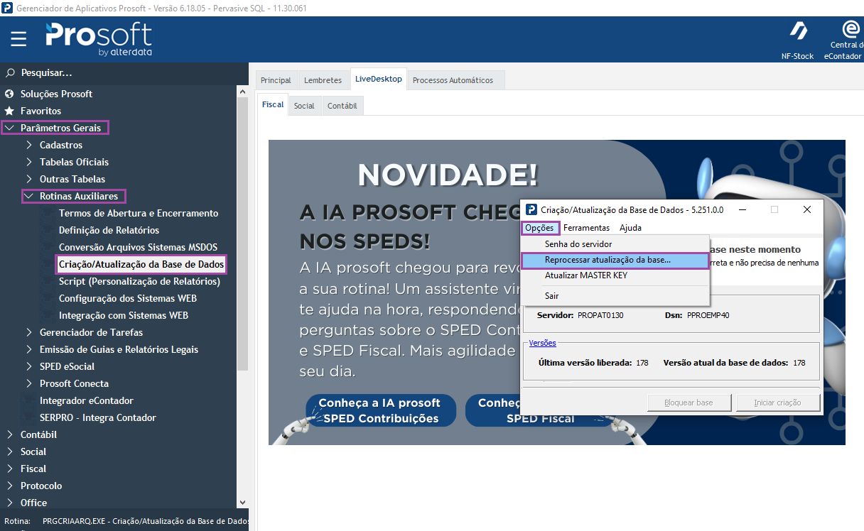This screenshot has height=531, width=864.
Task: Select the Fiscal sub-tab
Action: pyautogui.click(x=273, y=104)
